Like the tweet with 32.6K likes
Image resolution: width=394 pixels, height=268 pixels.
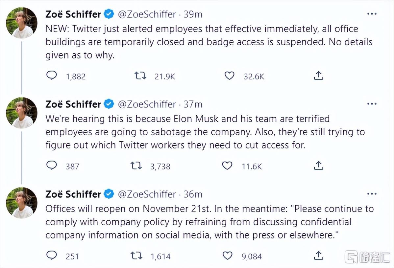pyautogui.click(x=229, y=76)
